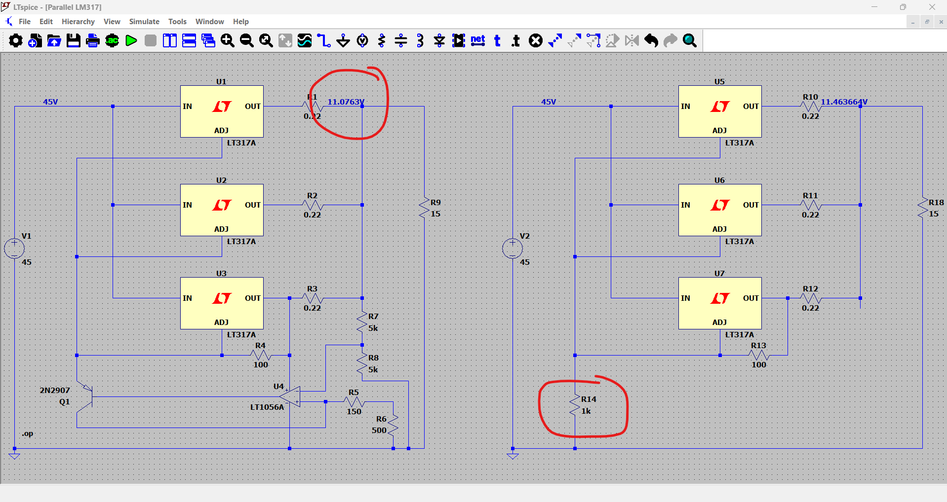
Task: Click the Q1 2N2907 transistor symbol
Action: pyautogui.click(x=84, y=396)
